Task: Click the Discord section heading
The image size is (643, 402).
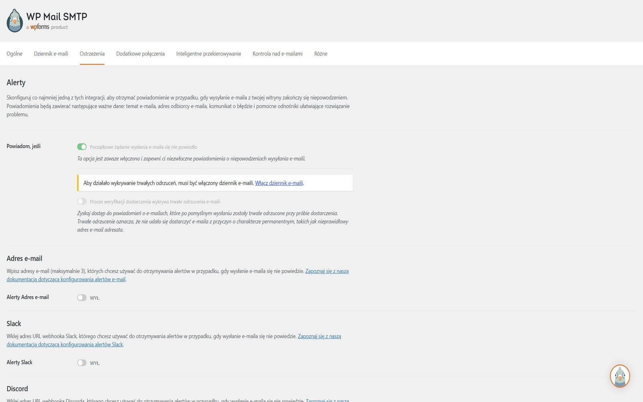Action: click(x=17, y=389)
